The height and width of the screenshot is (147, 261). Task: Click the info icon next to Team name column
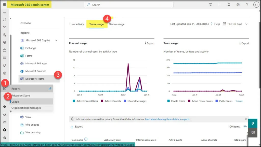(x=86, y=140)
